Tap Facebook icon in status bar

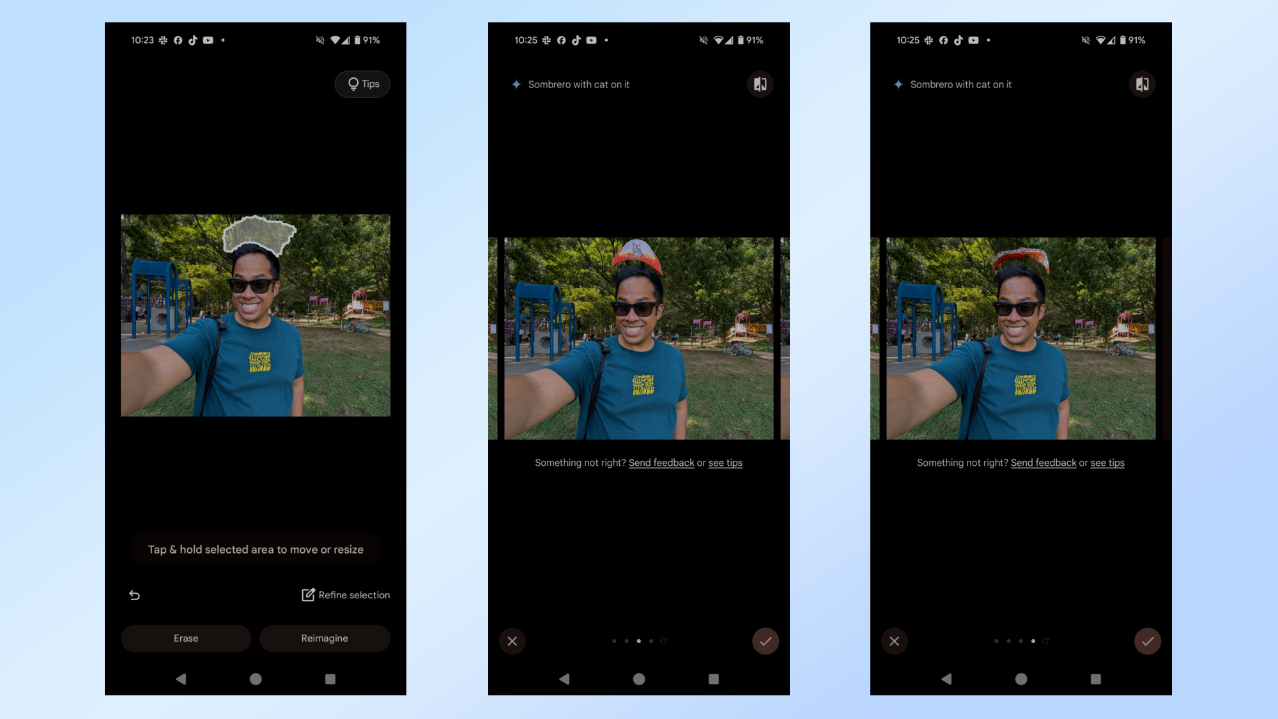pyautogui.click(x=176, y=40)
